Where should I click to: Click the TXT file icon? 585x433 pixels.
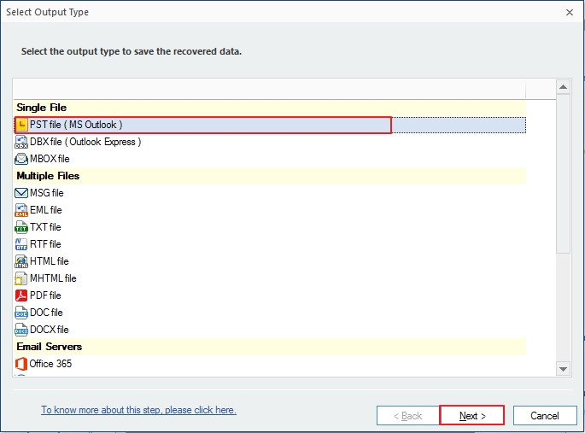[x=21, y=227]
